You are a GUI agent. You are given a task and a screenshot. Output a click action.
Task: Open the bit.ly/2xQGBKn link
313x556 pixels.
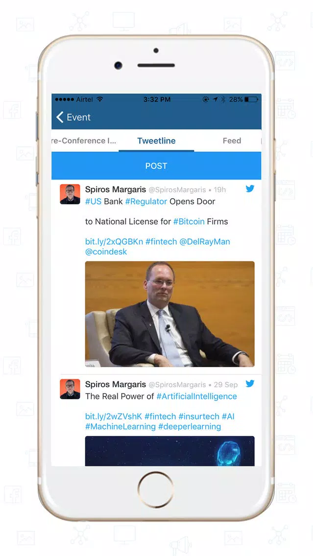[x=114, y=242]
